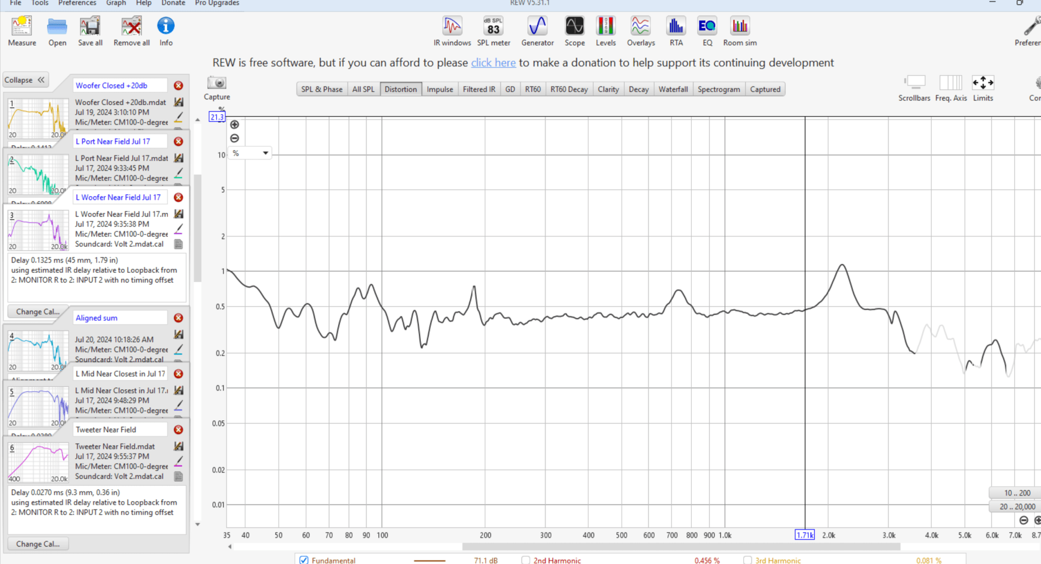Click the Measure toolbar icon

point(22,31)
